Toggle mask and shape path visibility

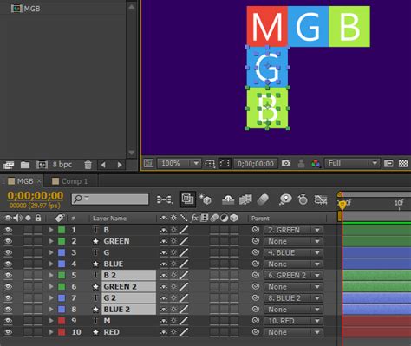pyautogui.click(x=225, y=163)
